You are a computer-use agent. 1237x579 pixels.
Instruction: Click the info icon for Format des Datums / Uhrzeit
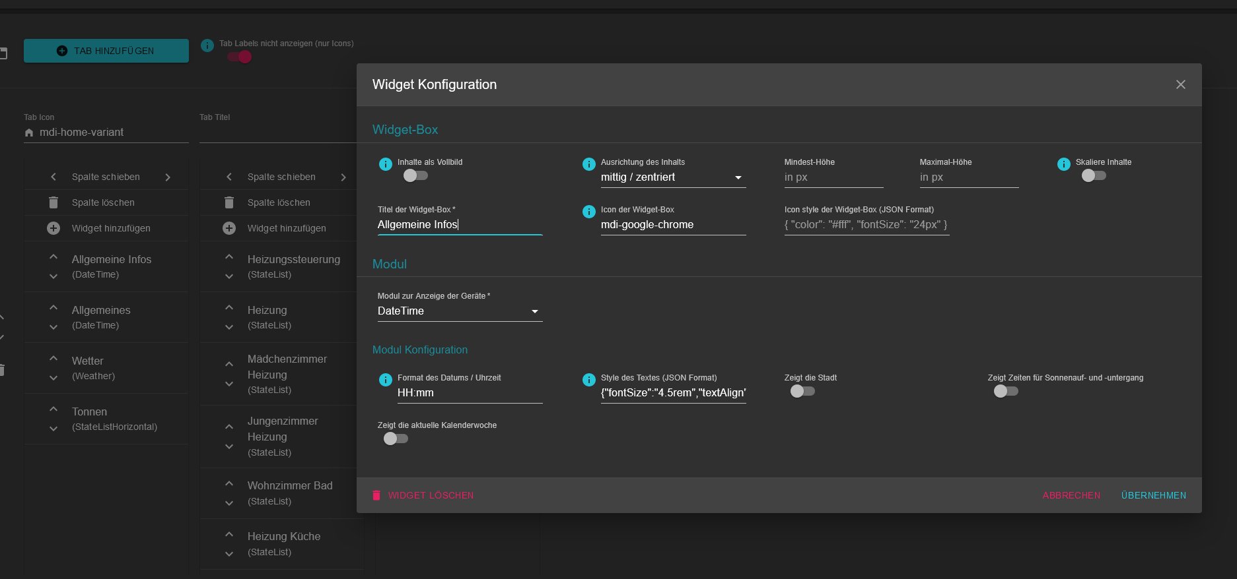(x=386, y=380)
